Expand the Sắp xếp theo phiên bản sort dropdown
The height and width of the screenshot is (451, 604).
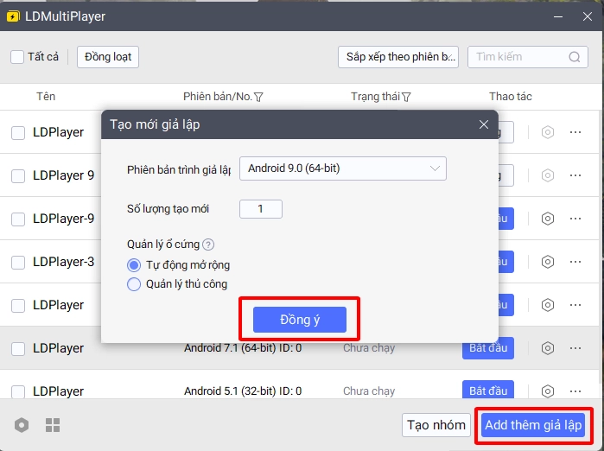pos(397,57)
